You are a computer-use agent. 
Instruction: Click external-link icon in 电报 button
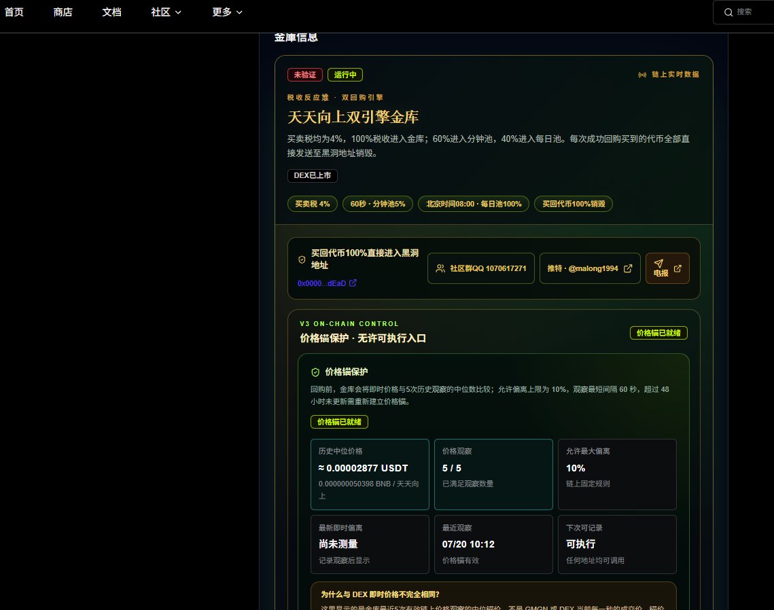[678, 268]
